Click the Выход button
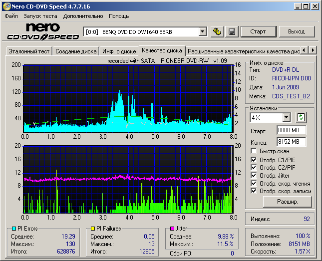 [x=297, y=31]
